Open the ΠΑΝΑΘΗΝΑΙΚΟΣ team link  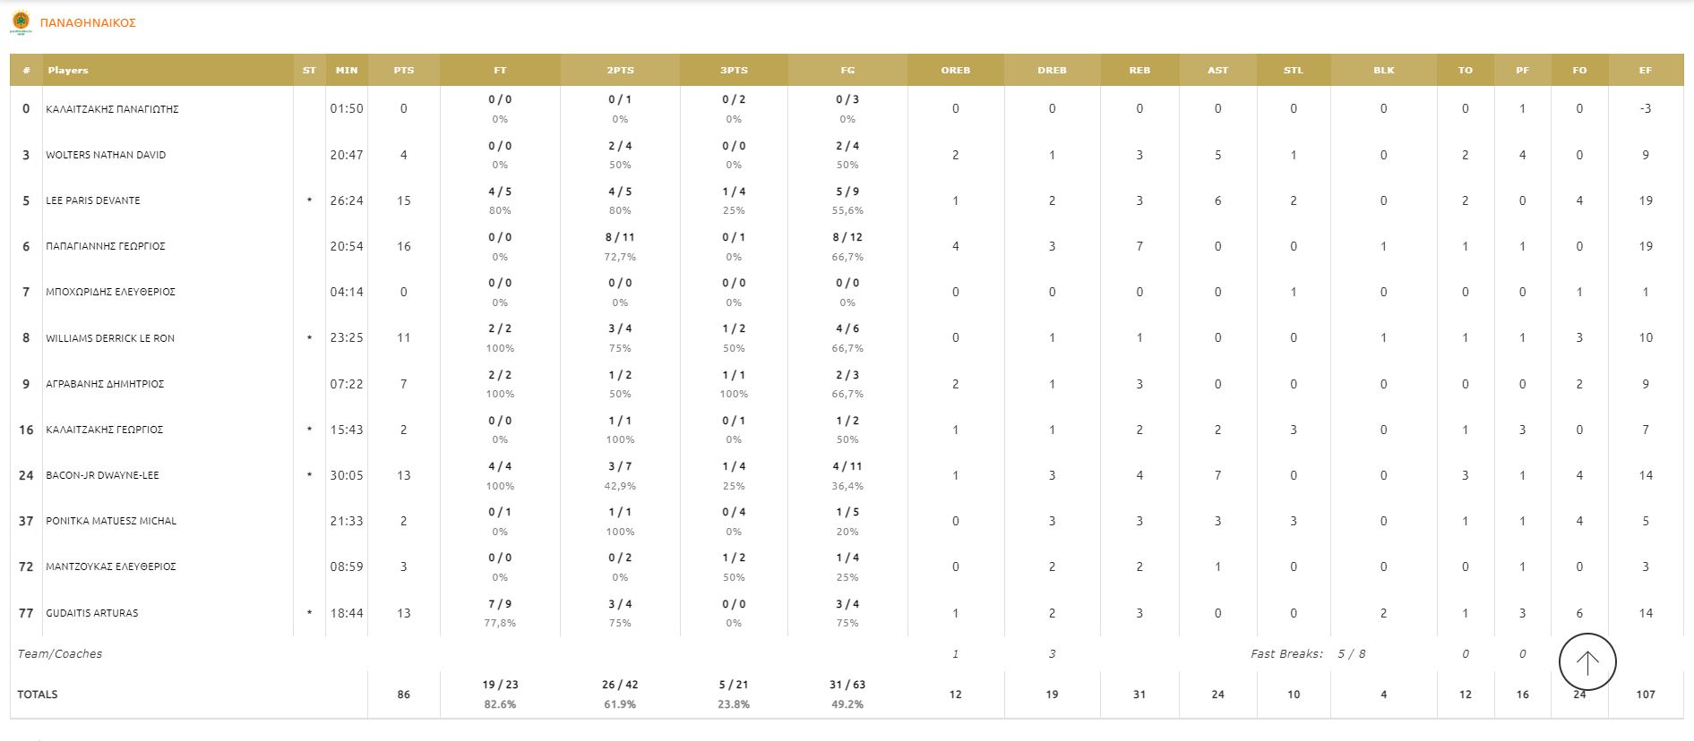[x=88, y=23]
